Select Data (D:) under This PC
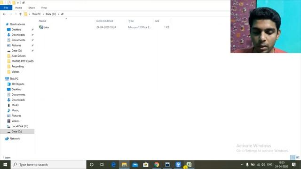301x169 pixels. [17, 131]
